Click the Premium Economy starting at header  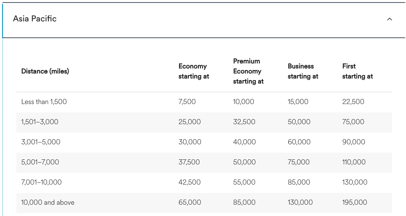pyautogui.click(x=248, y=71)
